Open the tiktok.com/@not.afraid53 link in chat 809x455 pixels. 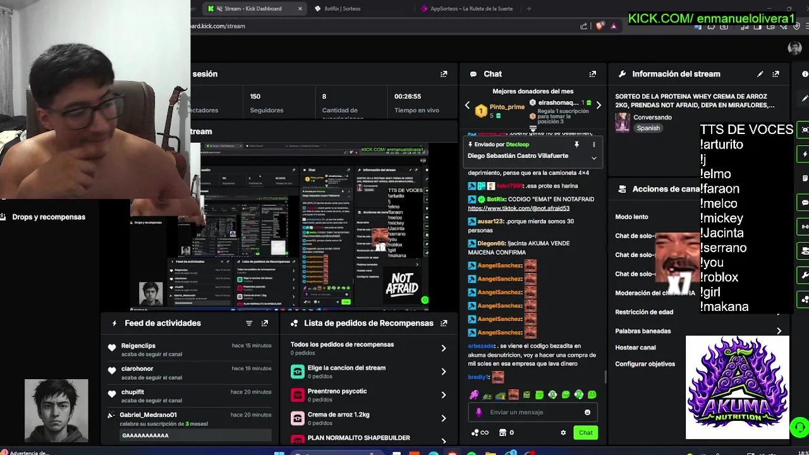point(519,209)
